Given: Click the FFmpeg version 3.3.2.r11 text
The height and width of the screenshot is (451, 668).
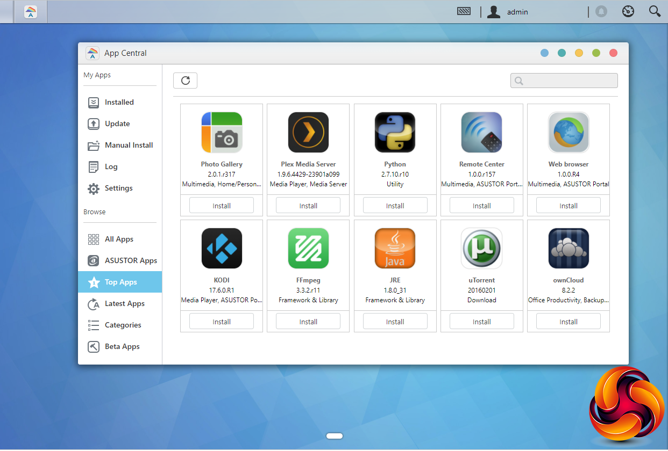Looking at the screenshot, I should (308, 290).
